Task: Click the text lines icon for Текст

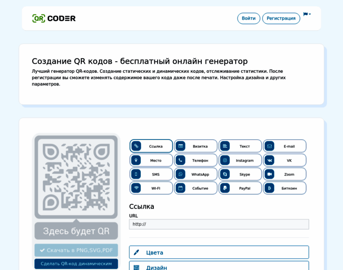Action: click(x=225, y=146)
